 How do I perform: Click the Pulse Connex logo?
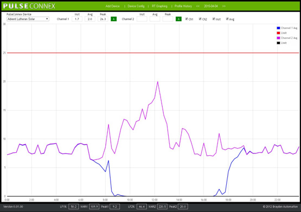click(x=29, y=6)
